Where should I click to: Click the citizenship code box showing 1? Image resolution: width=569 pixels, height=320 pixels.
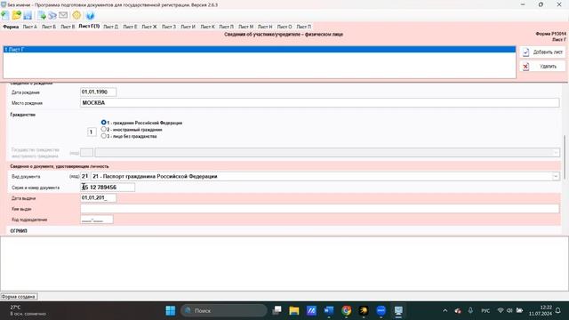click(92, 132)
